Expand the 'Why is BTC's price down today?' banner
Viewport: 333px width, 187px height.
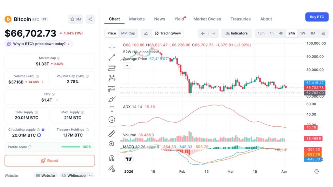pos(38,44)
